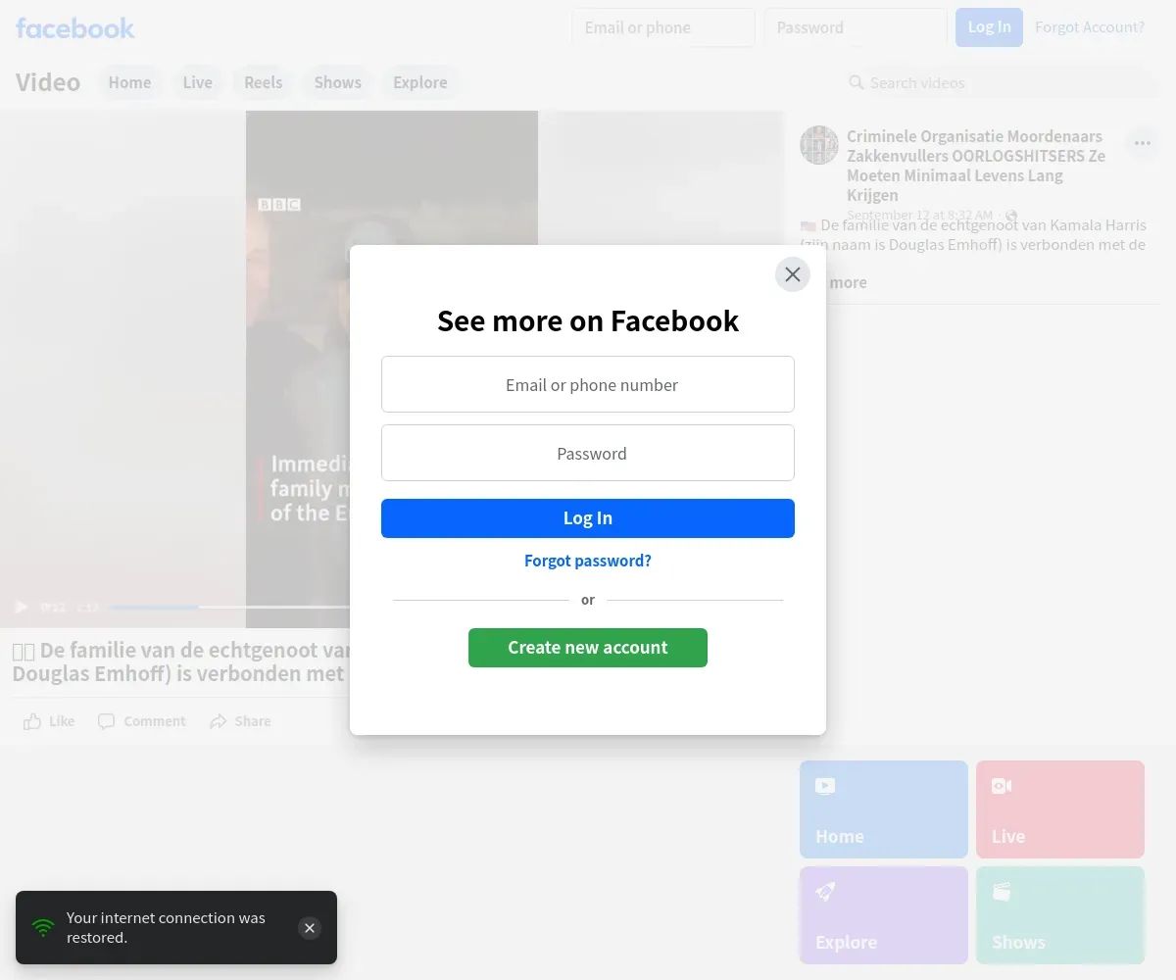Open the purple Explore tile
The image size is (1176, 980).
884,915
